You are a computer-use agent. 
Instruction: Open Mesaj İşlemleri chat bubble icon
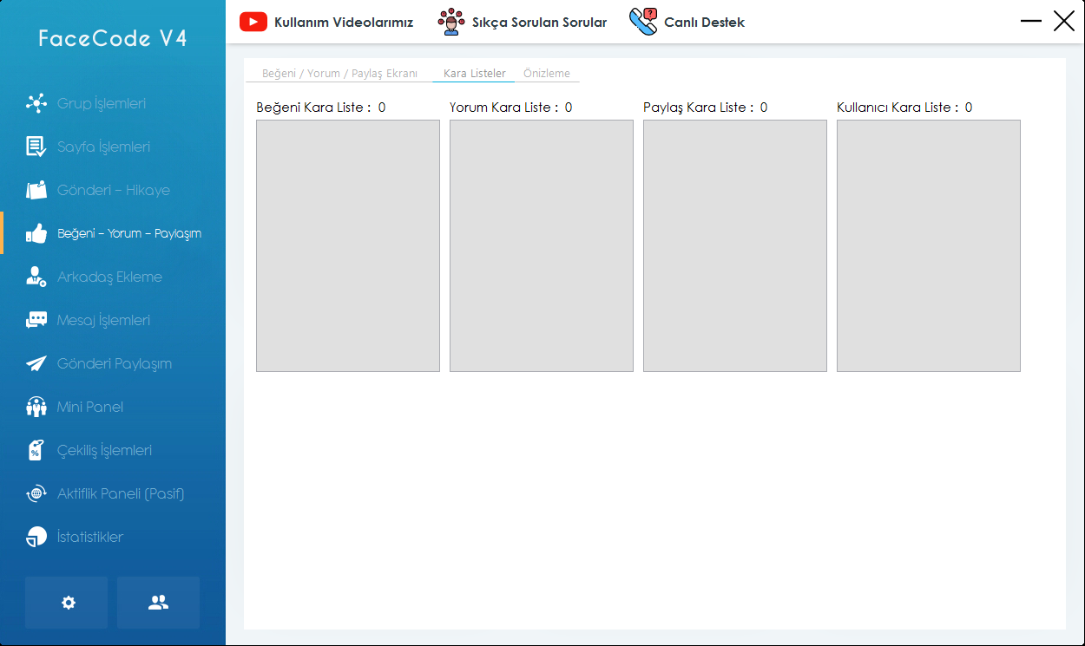36,320
